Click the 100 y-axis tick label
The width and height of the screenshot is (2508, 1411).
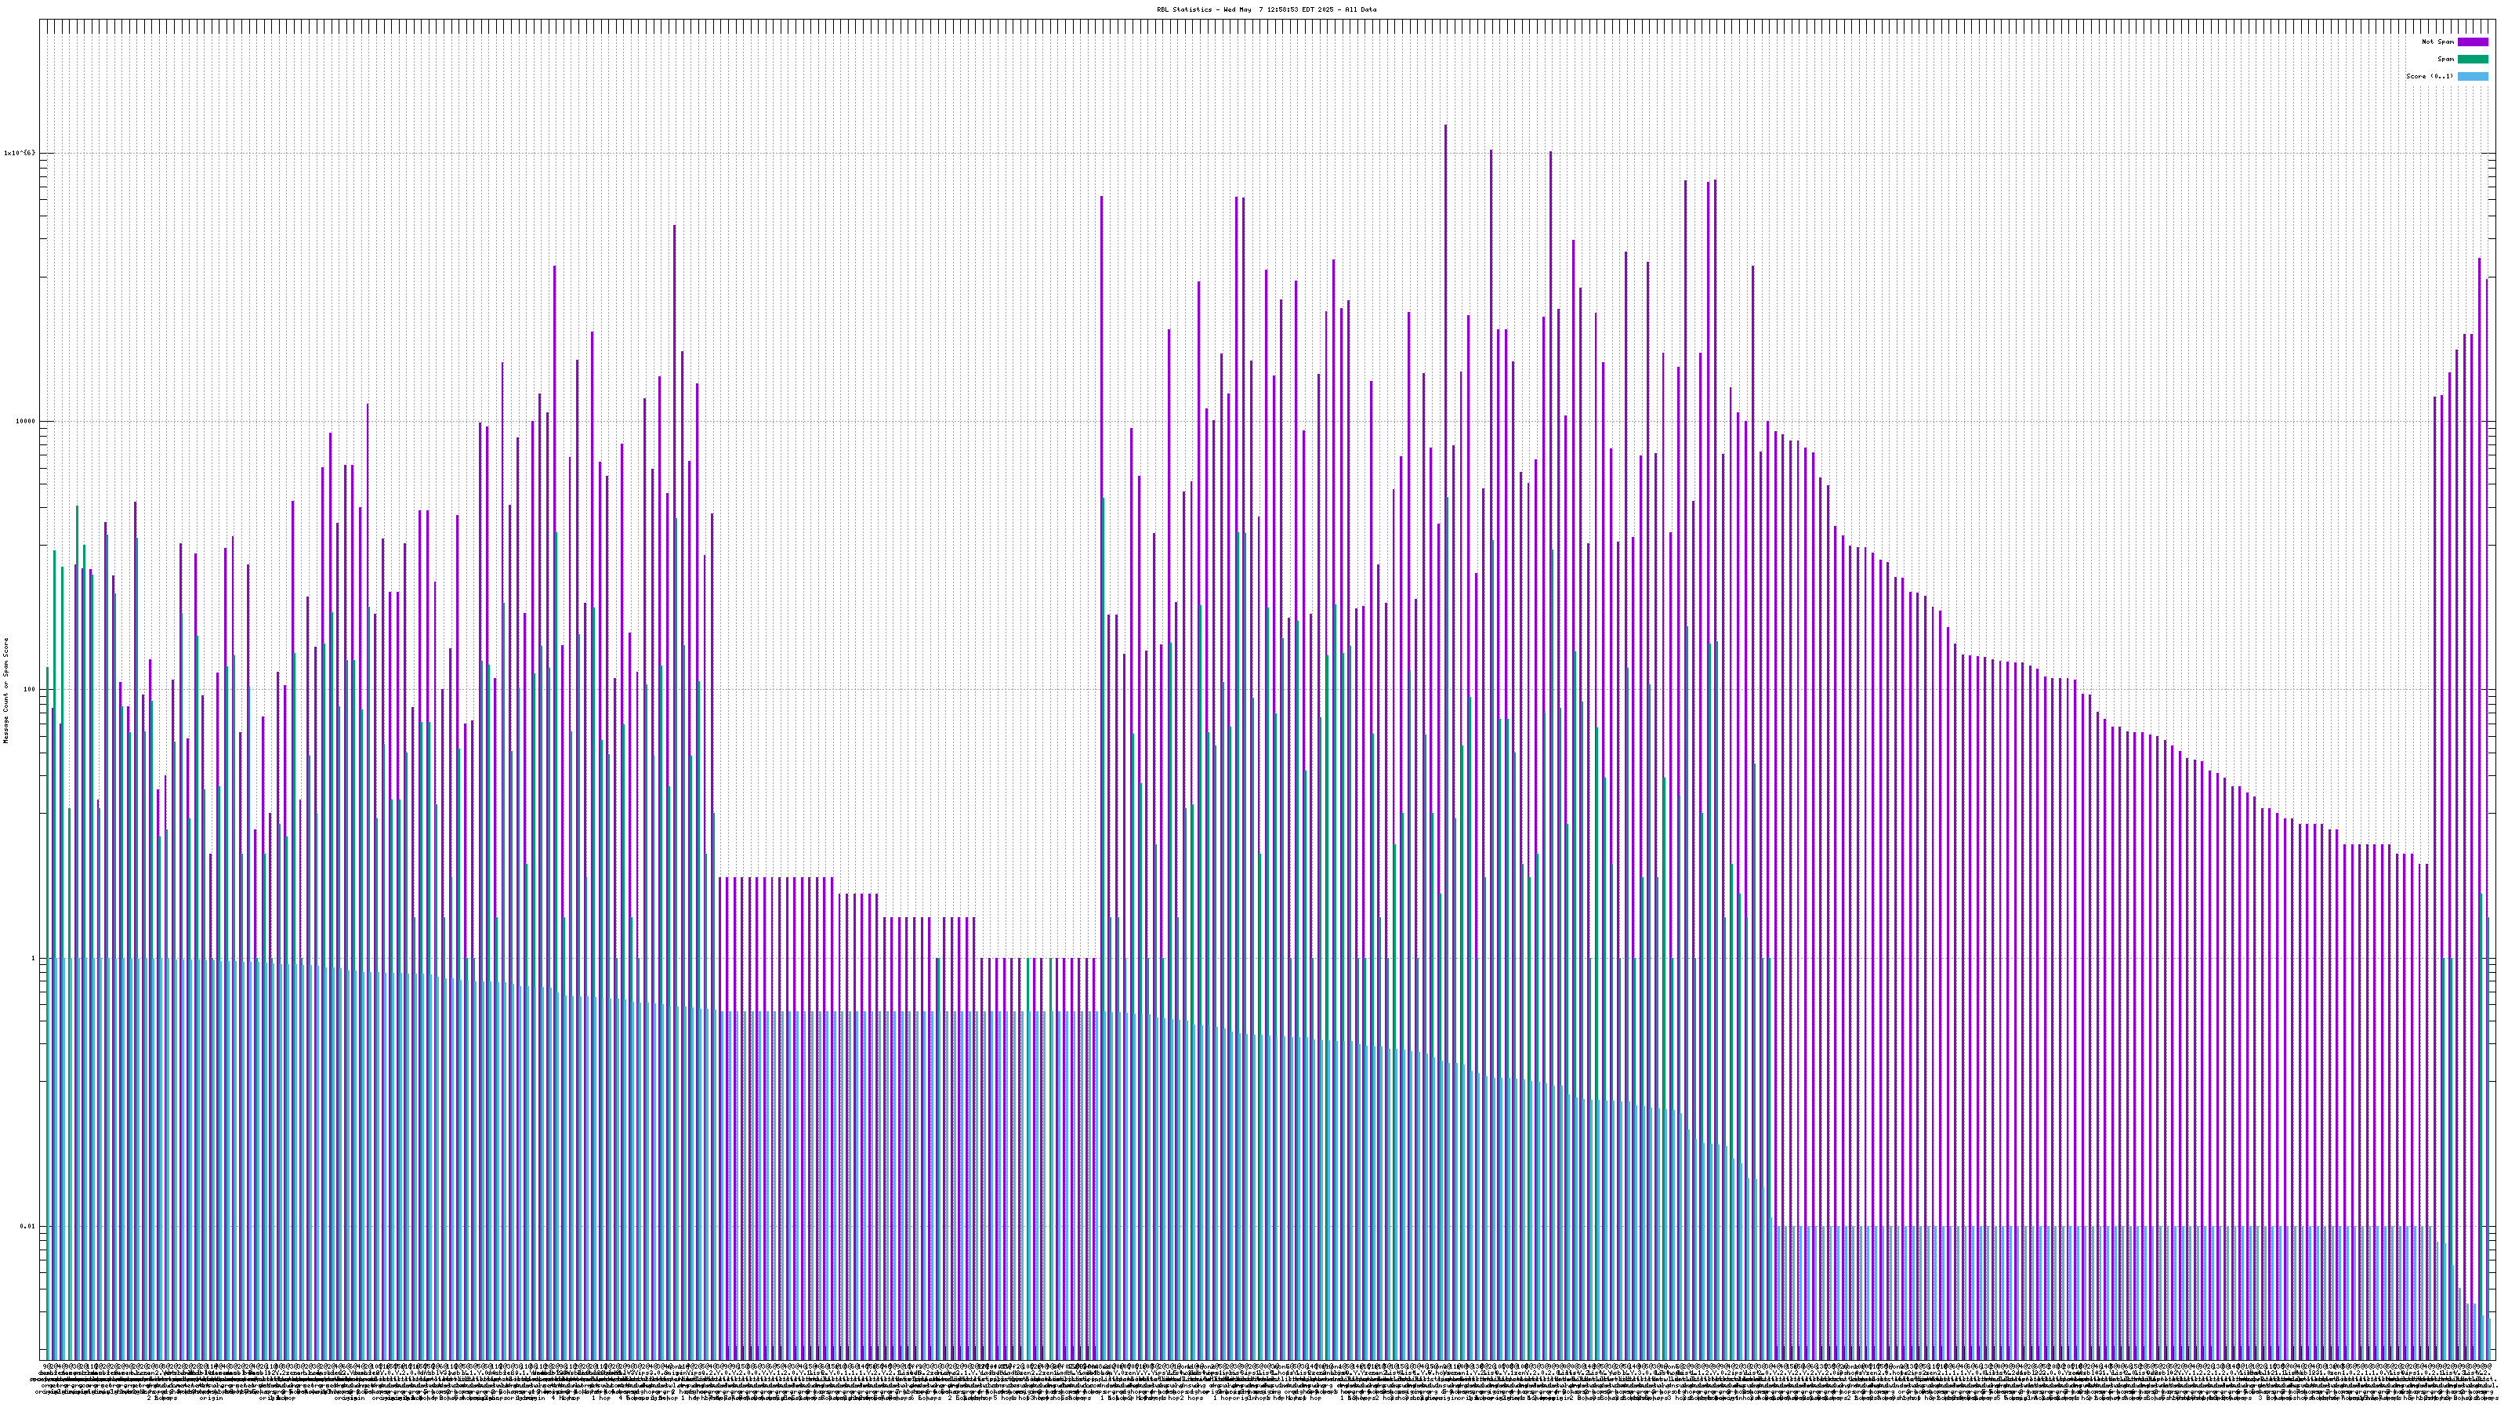tap(28, 691)
